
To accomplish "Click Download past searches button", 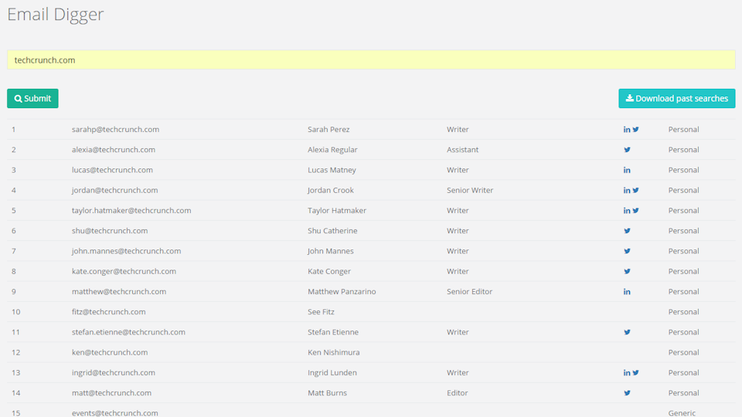I will (x=676, y=99).
